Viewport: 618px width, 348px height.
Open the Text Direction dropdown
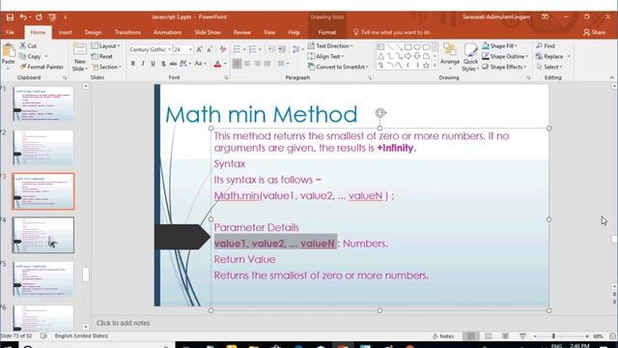[x=330, y=45]
